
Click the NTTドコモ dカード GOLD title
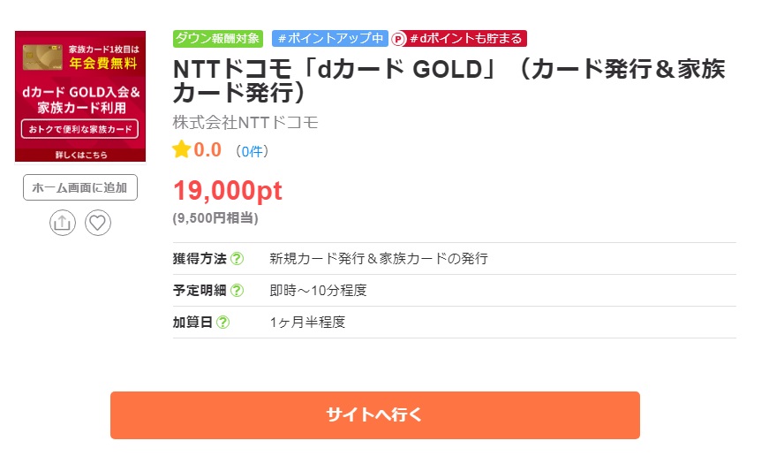(449, 80)
